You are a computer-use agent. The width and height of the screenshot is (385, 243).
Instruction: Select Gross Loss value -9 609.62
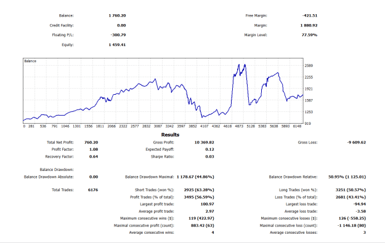tap(357, 142)
